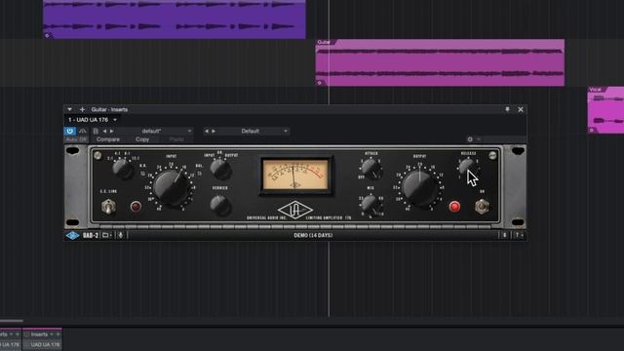Go to previous preset arrow beside default* field

[x=104, y=131]
